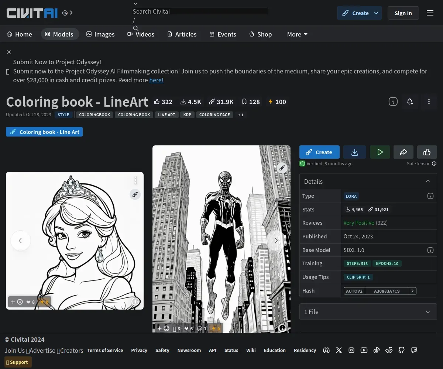Screen dimensions: 443x369
Task: Expand the Create dropdown in header
Action: 376,13
